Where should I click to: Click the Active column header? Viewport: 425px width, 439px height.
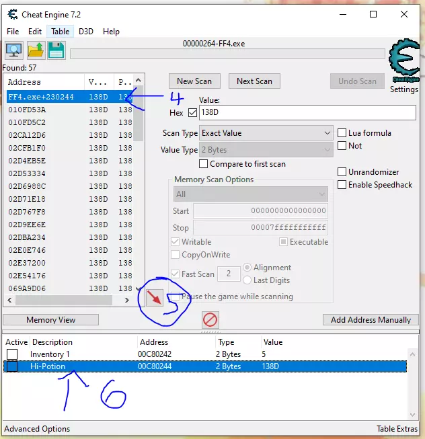17,342
